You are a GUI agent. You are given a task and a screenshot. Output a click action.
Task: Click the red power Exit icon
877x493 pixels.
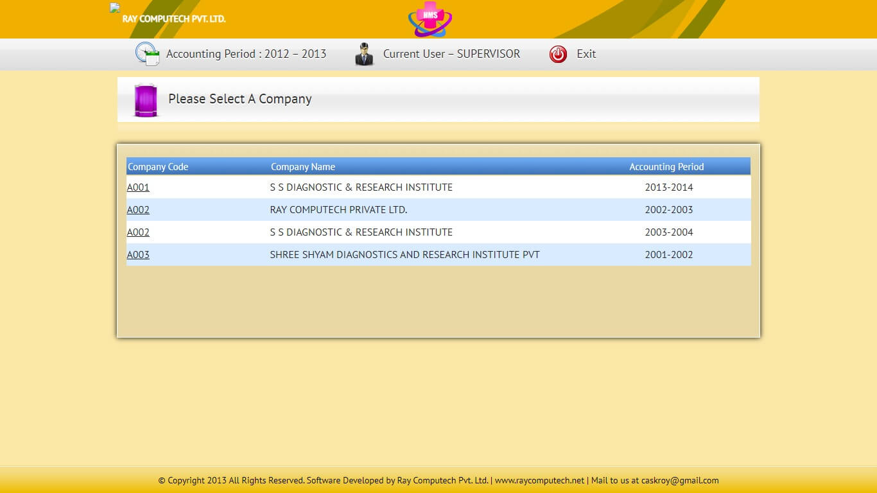tap(558, 55)
